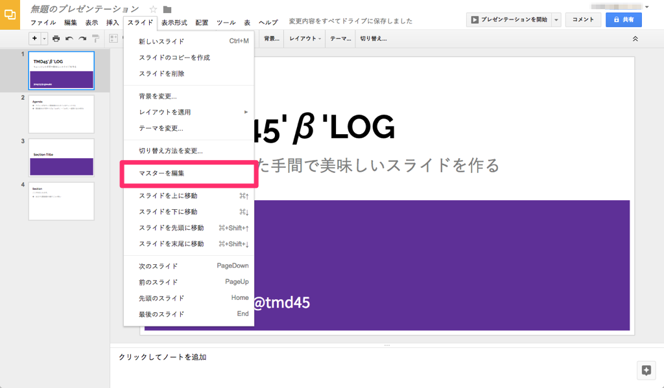Screen dimensions: 664x388
Task: Click the blue 共有 share button
Action: (x=623, y=19)
